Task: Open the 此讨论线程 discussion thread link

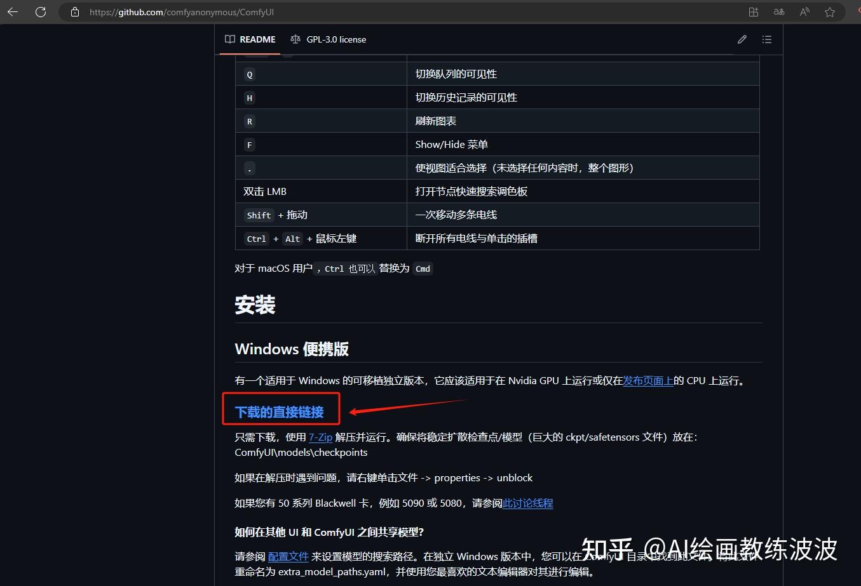Action: [x=528, y=503]
